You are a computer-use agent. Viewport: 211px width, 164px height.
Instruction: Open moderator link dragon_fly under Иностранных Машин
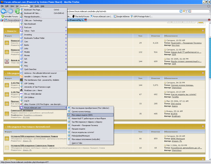(27, 141)
